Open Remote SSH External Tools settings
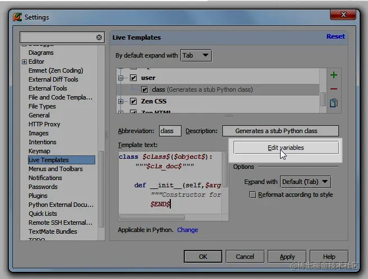 tap(60, 223)
